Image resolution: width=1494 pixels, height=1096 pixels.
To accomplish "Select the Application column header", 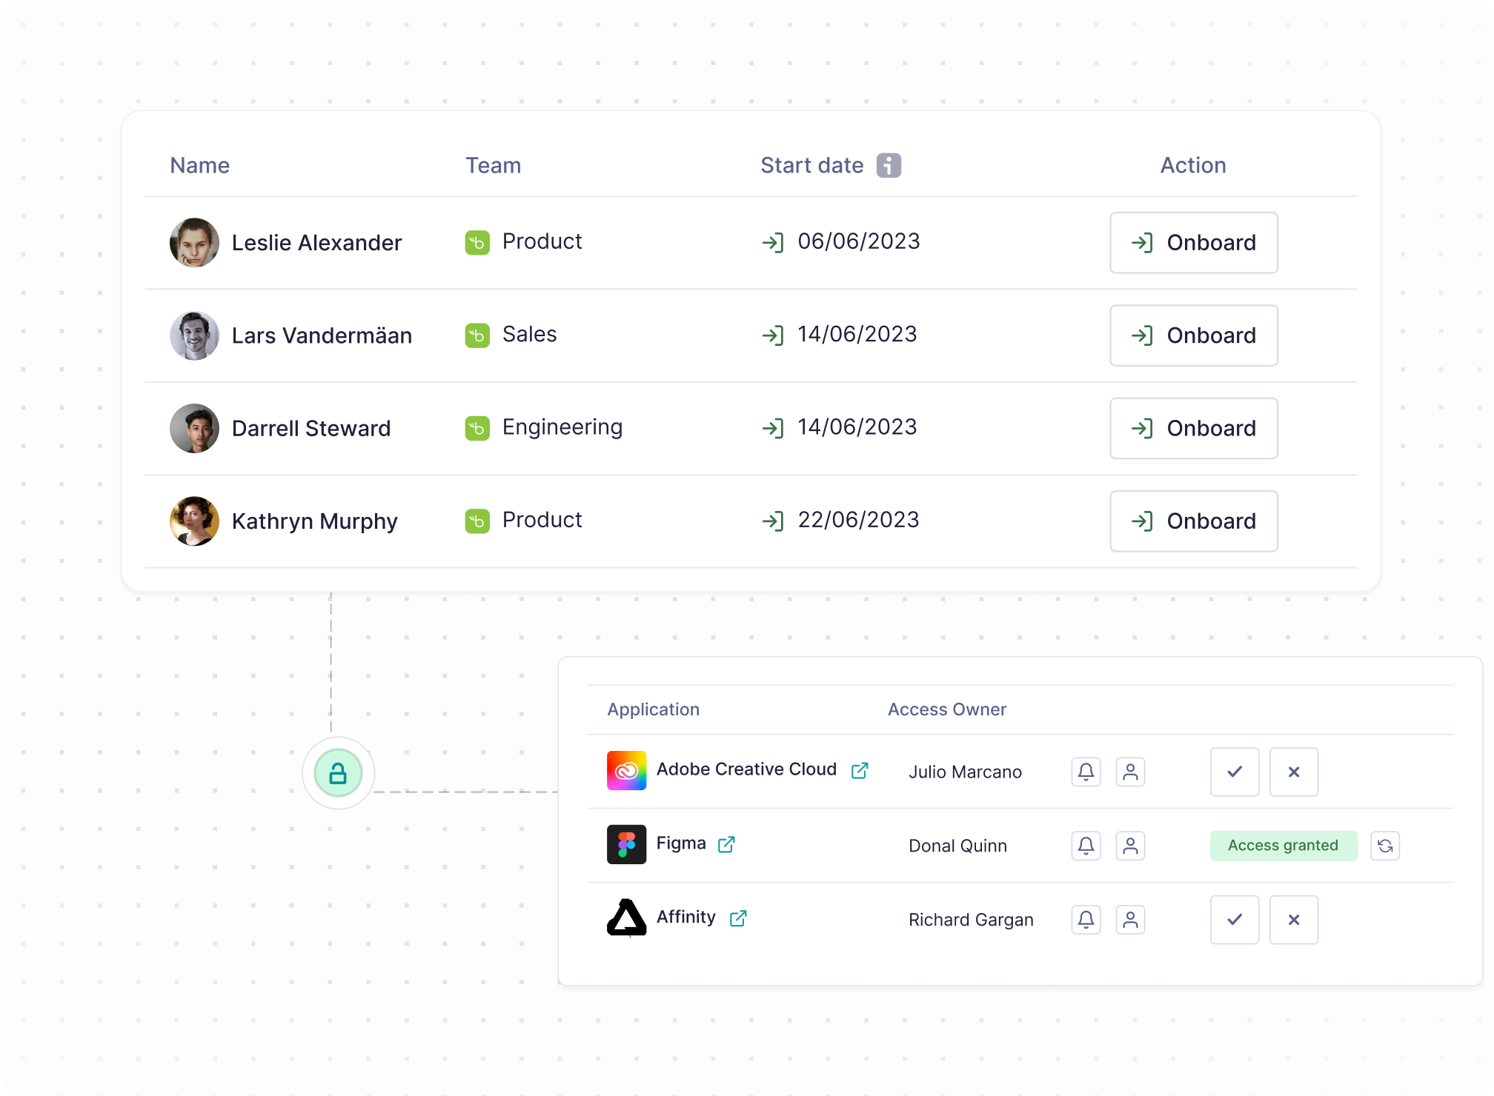I will pyautogui.click(x=653, y=709).
